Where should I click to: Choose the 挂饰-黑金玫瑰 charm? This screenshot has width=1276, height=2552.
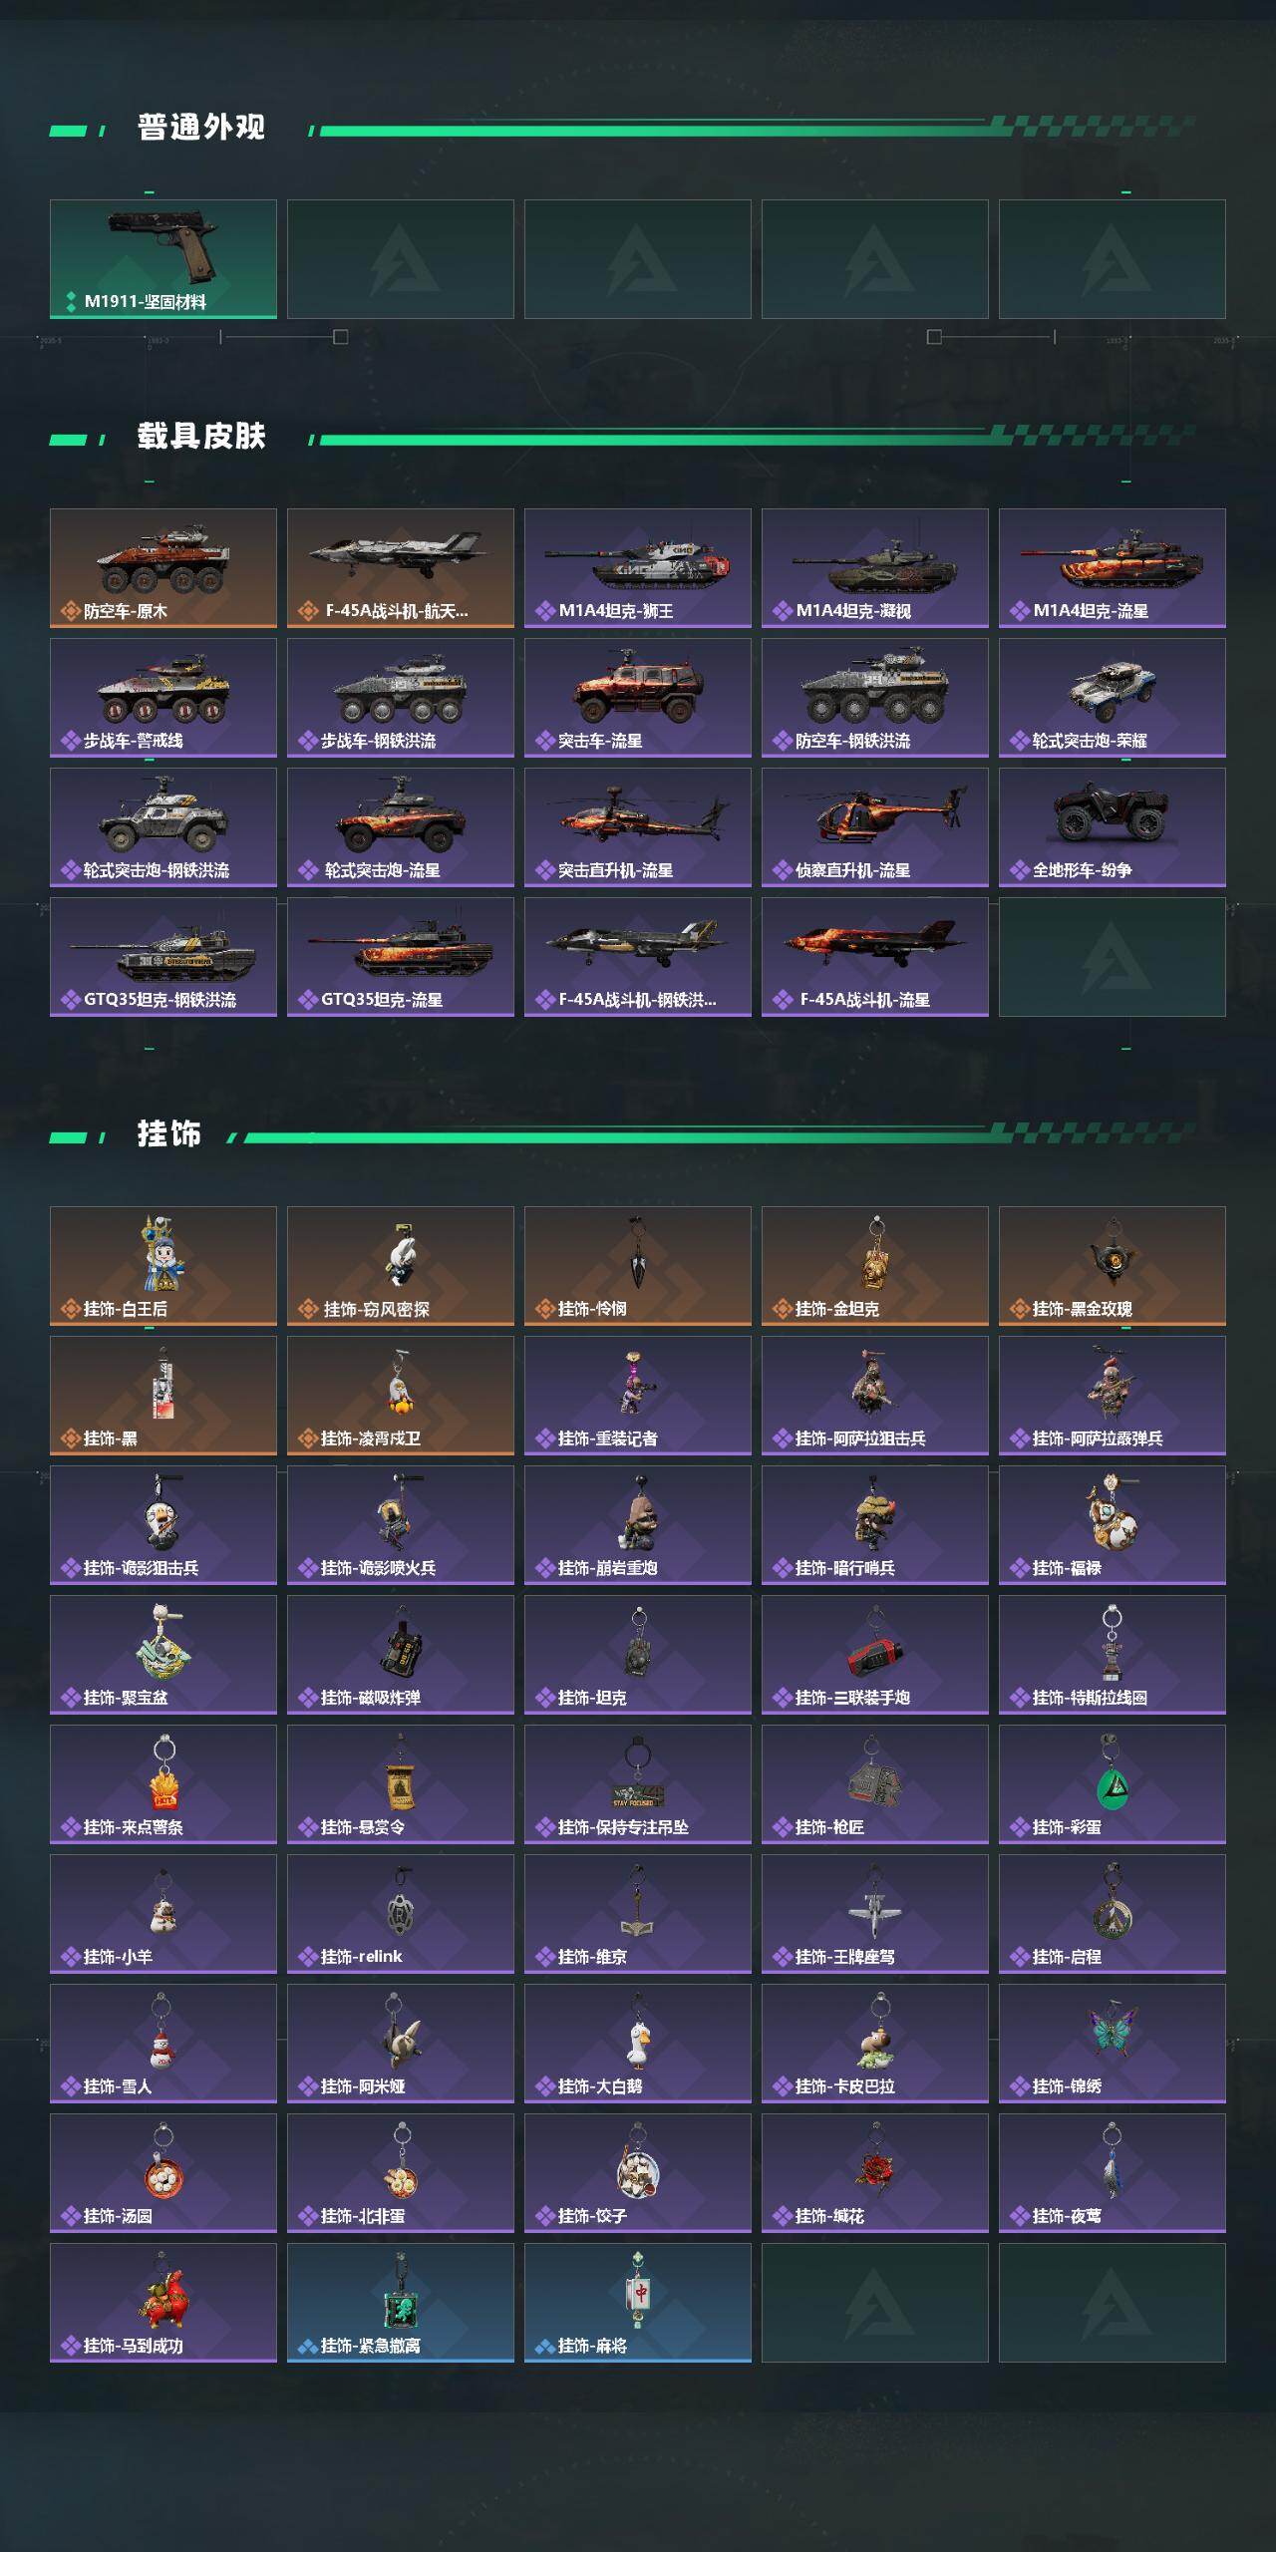1113,1266
